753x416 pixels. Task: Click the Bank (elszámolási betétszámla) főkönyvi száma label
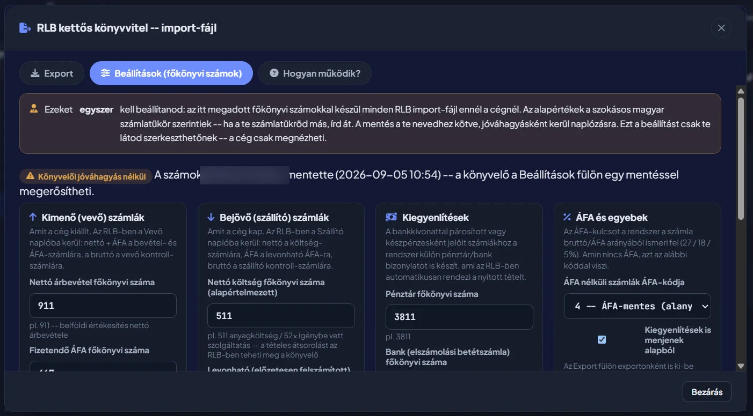pos(447,357)
